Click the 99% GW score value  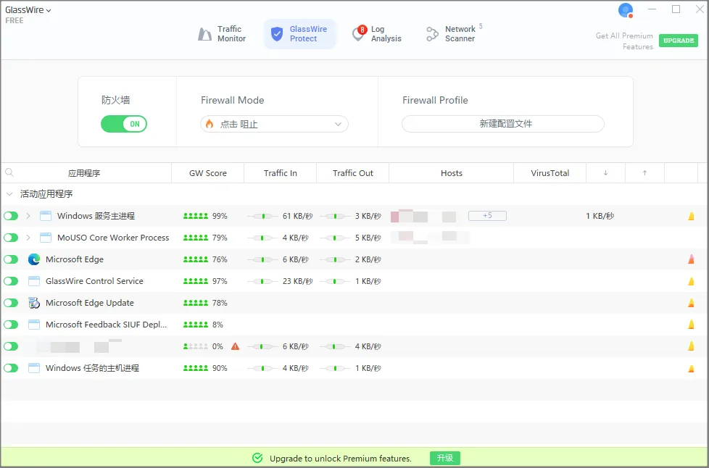pyautogui.click(x=220, y=216)
